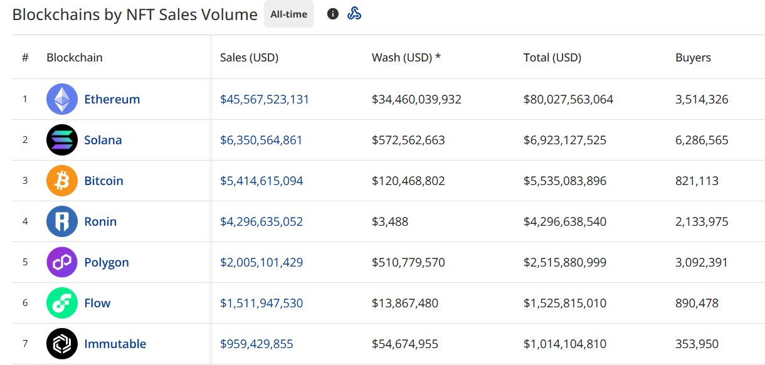Click rank number 1 in Ethereum row
Screen dimensions: 765x365
pyautogui.click(x=25, y=99)
